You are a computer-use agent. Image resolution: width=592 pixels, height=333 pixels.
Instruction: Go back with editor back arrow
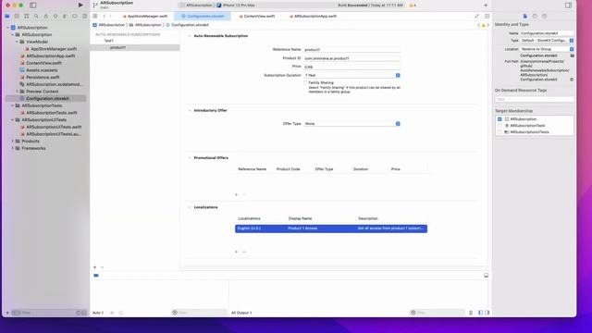[x=105, y=17]
